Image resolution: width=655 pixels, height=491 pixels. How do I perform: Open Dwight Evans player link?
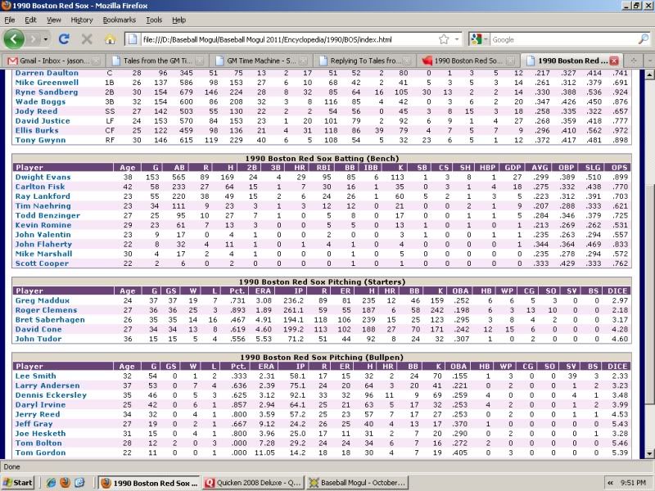pyautogui.click(x=43, y=177)
